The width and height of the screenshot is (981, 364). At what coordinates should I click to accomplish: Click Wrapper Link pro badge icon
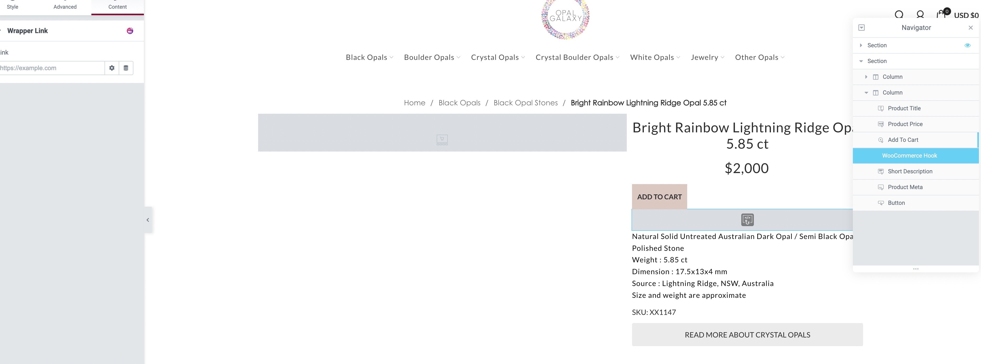(x=130, y=31)
